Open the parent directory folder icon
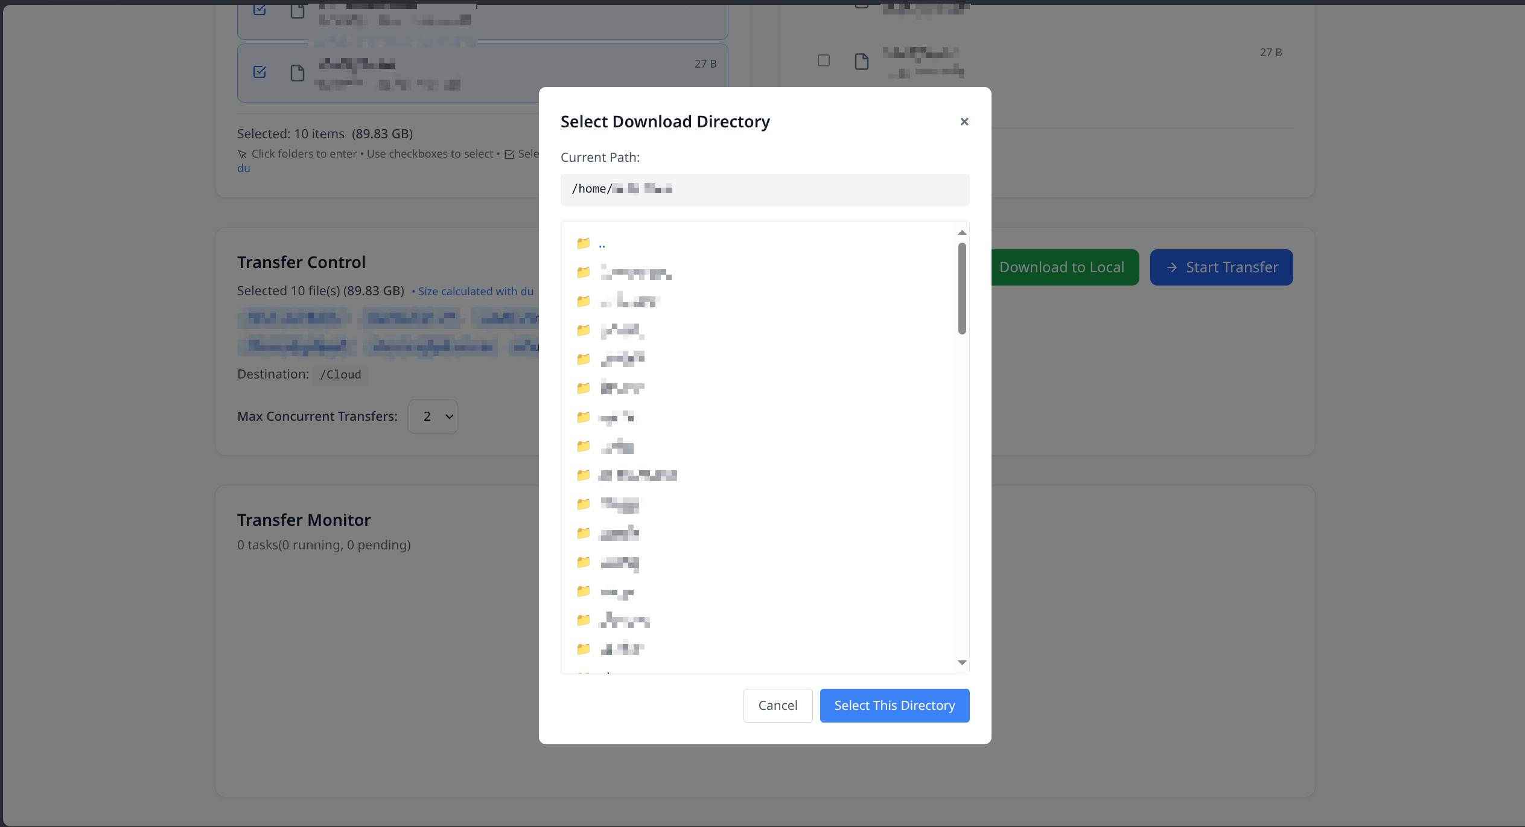Image resolution: width=1525 pixels, height=827 pixels. click(x=583, y=244)
